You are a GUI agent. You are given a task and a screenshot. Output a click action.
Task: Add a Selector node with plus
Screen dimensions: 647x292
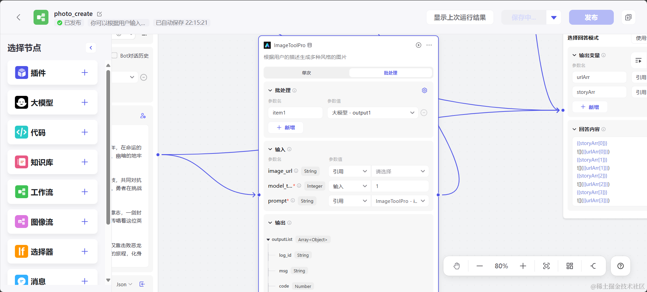click(x=85, y=251)
